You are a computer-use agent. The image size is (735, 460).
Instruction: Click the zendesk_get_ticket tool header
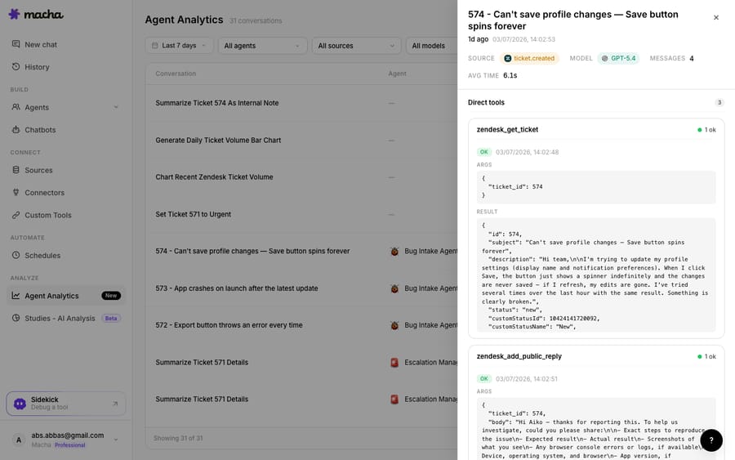point(596,130)
